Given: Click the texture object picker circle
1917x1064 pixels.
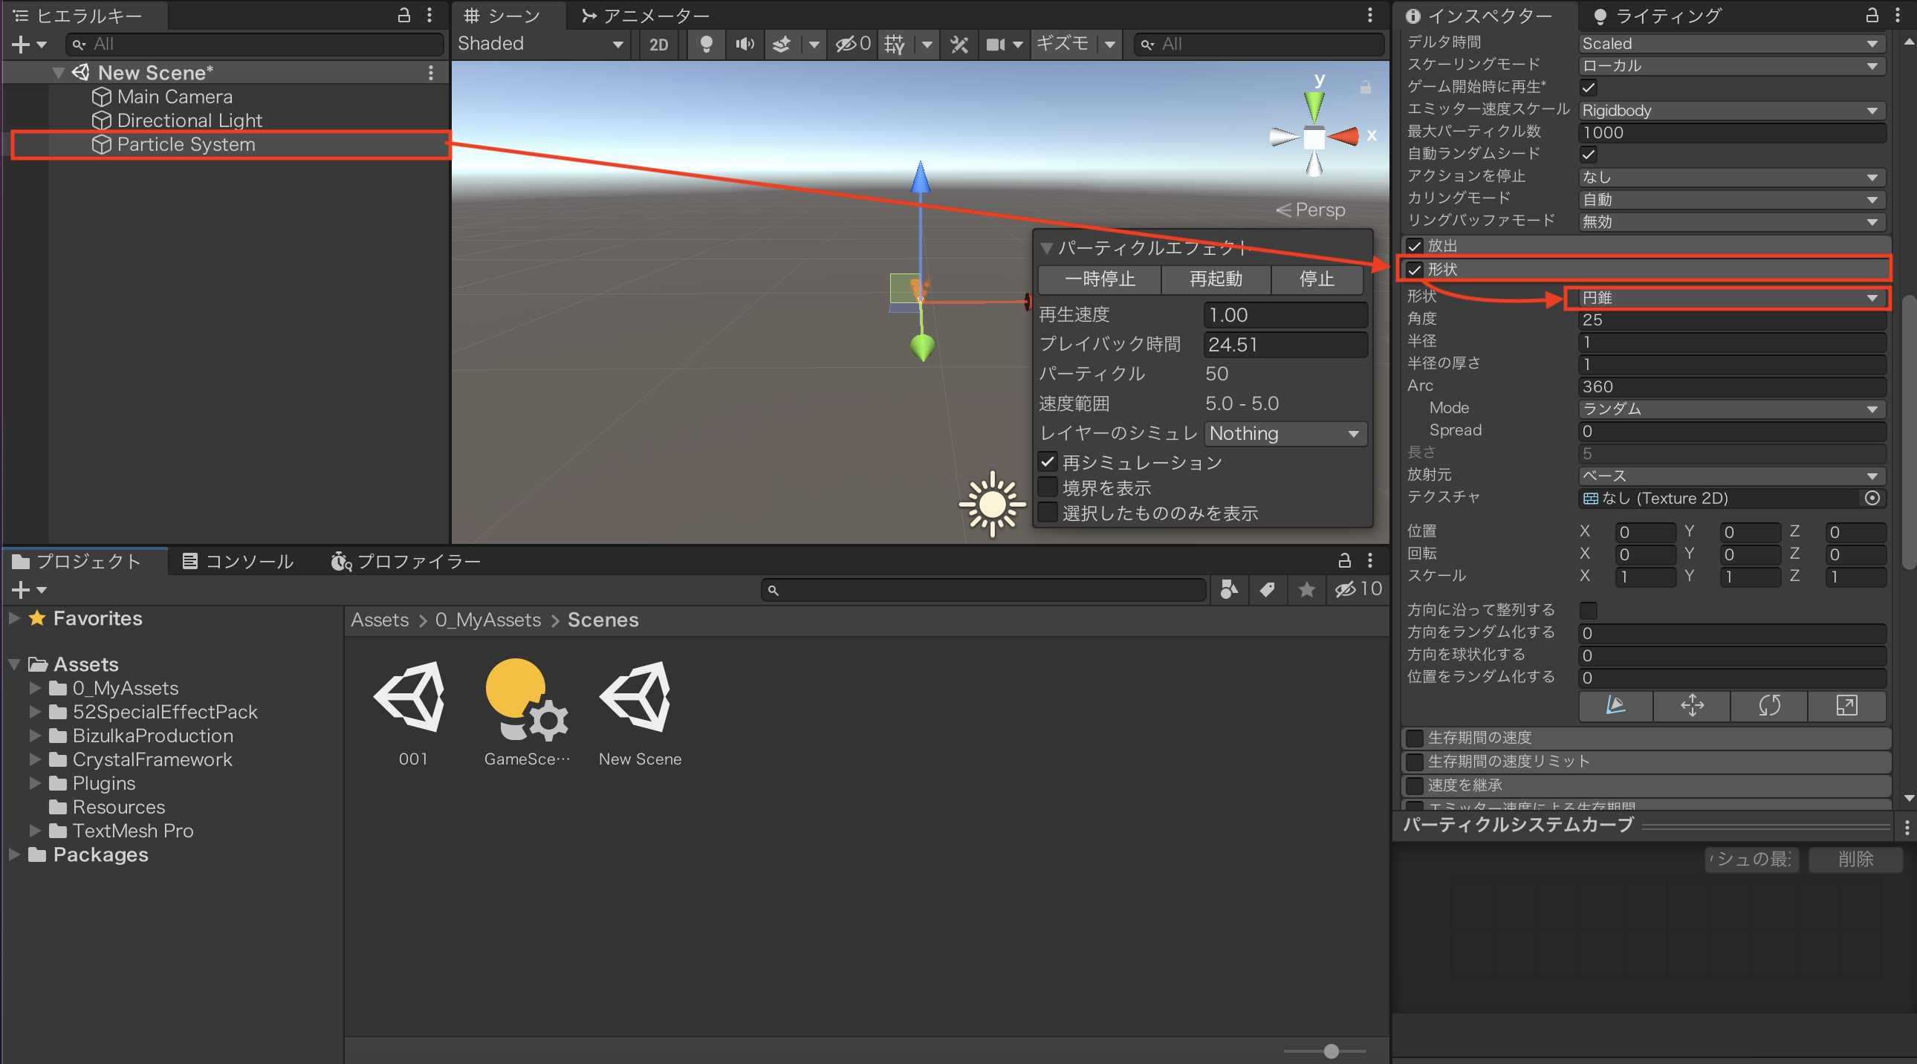Looking at the screenshot, I should 1872,498.
